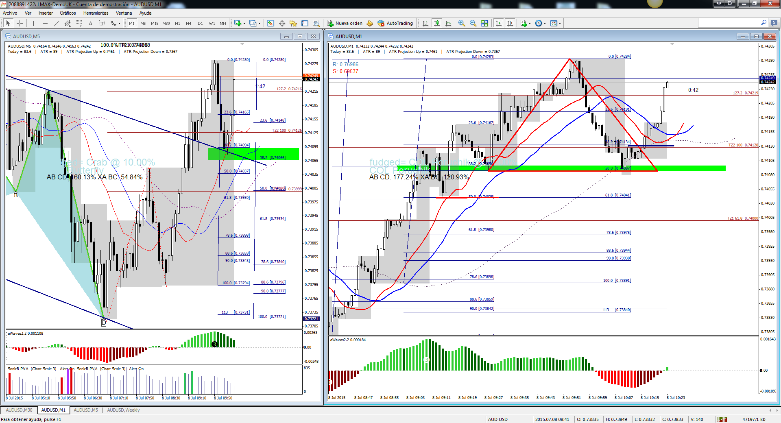Tile chart windows
Viewport: 781px width, 423px height.
[x=484, y=23]
